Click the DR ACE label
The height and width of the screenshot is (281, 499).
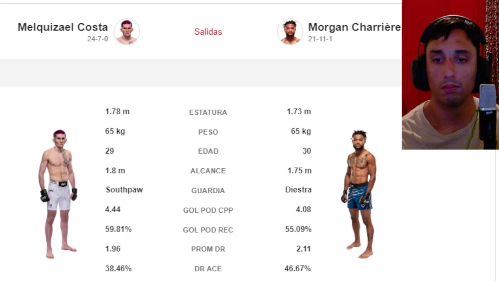tap(208, 269)
